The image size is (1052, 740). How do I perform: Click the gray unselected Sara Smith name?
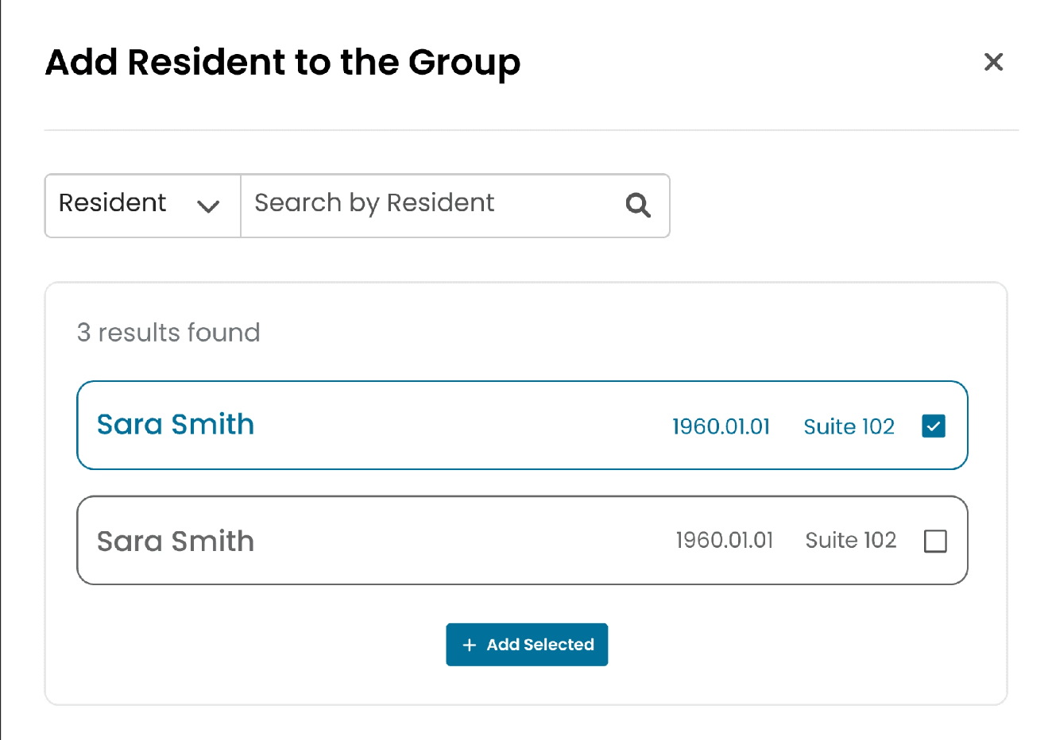click(x=176, y=542)
